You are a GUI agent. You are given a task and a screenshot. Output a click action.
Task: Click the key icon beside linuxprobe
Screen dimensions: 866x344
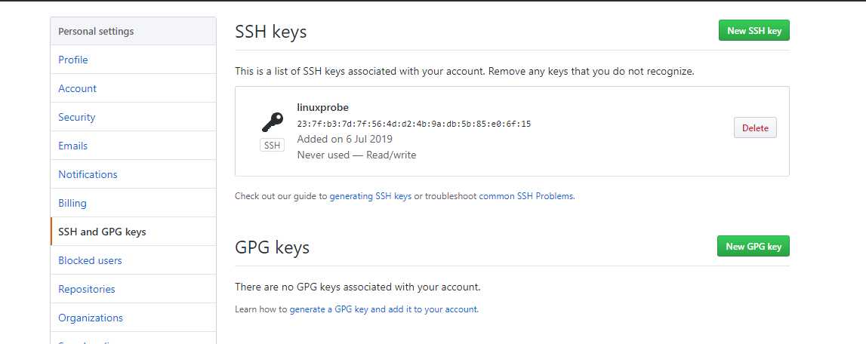tap(273, 121)
